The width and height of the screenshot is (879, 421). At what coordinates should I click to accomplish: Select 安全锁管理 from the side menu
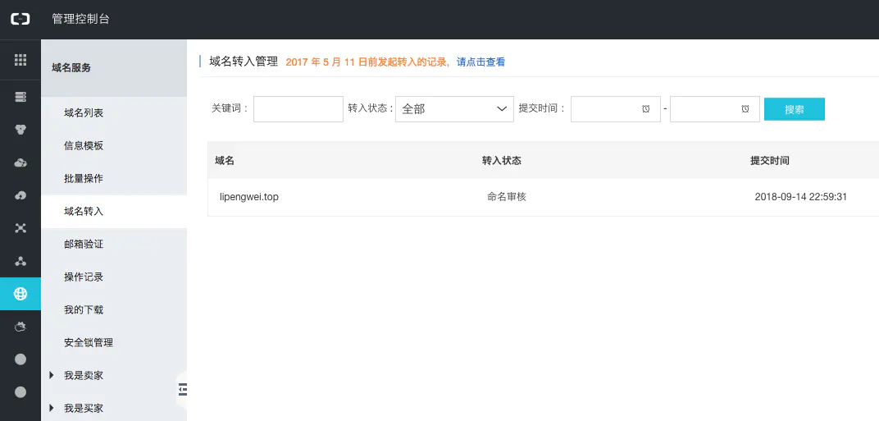coord(89,342)
